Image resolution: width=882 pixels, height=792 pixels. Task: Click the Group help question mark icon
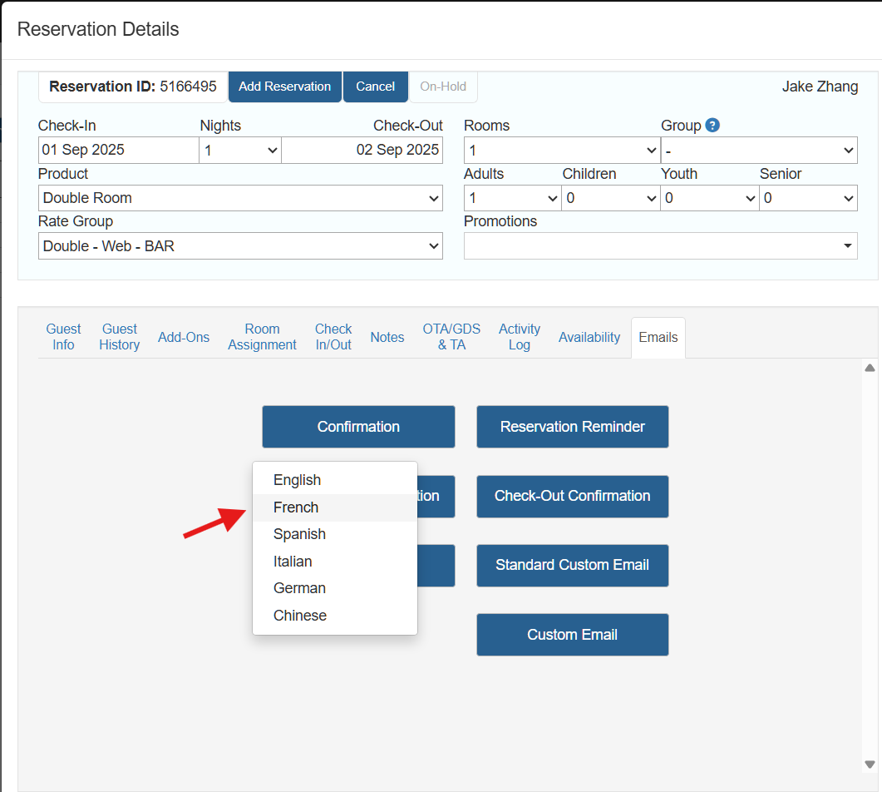coord(712,126)
